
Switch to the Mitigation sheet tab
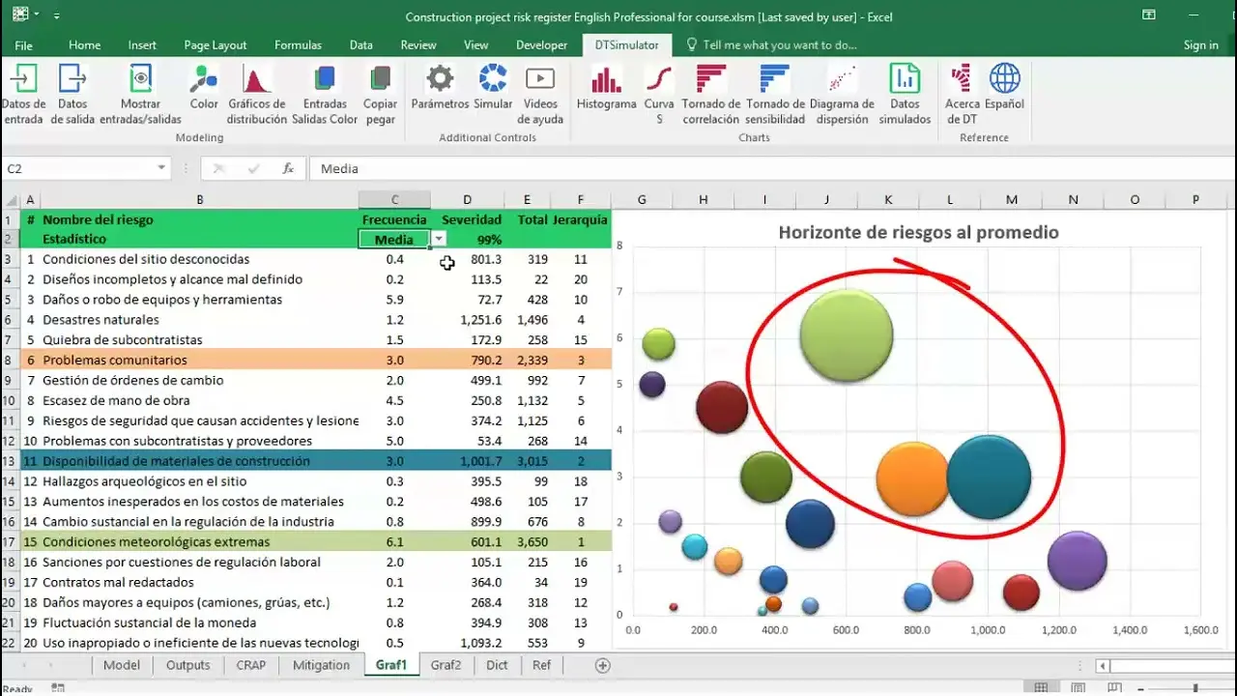point(321,665)
